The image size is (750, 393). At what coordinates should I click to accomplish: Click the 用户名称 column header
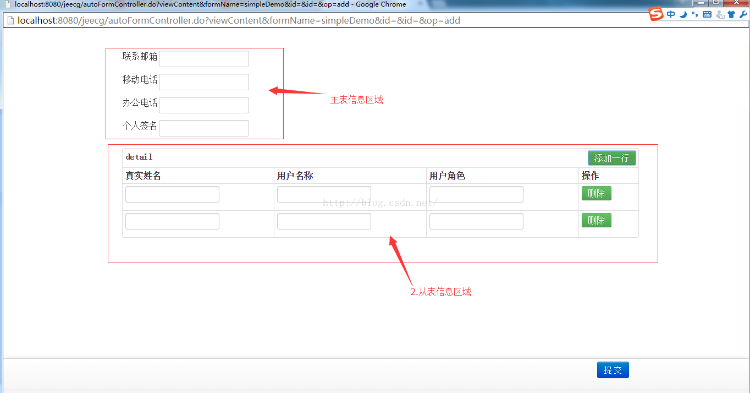(x=295, y=176)
